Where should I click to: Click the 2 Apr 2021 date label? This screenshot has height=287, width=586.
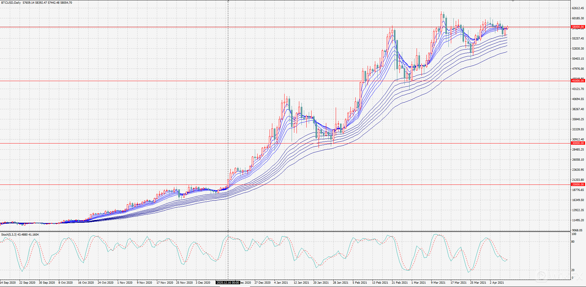tap(497, 283)
